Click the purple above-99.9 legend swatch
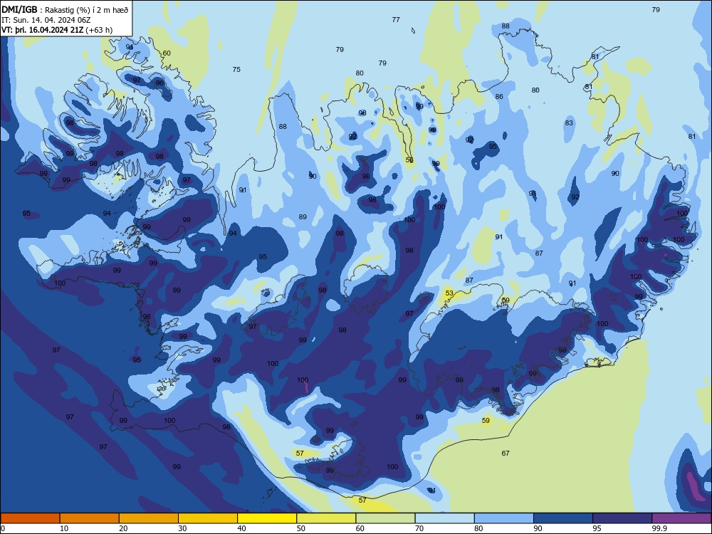The height and width of the screenshot is (534, 712). [681, 518]
